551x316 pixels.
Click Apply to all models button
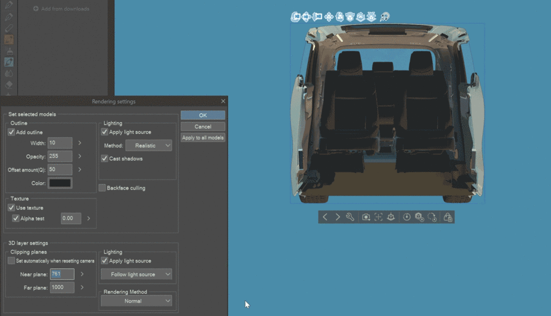tap(203, 137)
